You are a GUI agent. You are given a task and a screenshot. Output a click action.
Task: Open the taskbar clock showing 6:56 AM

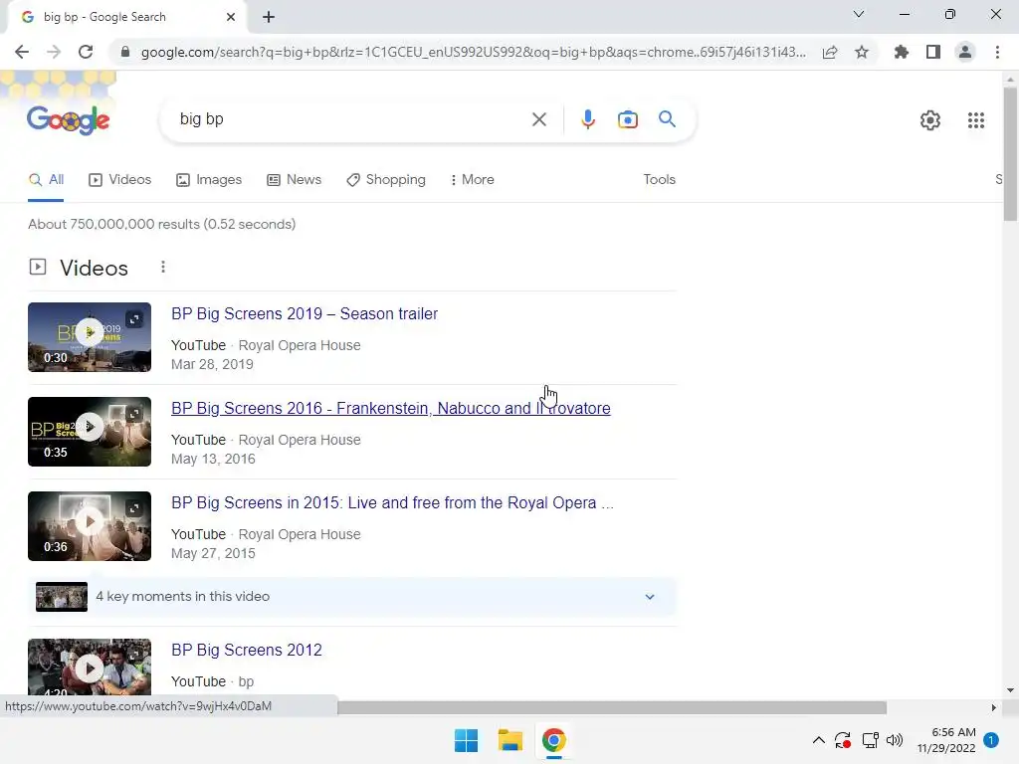point(946,740)
